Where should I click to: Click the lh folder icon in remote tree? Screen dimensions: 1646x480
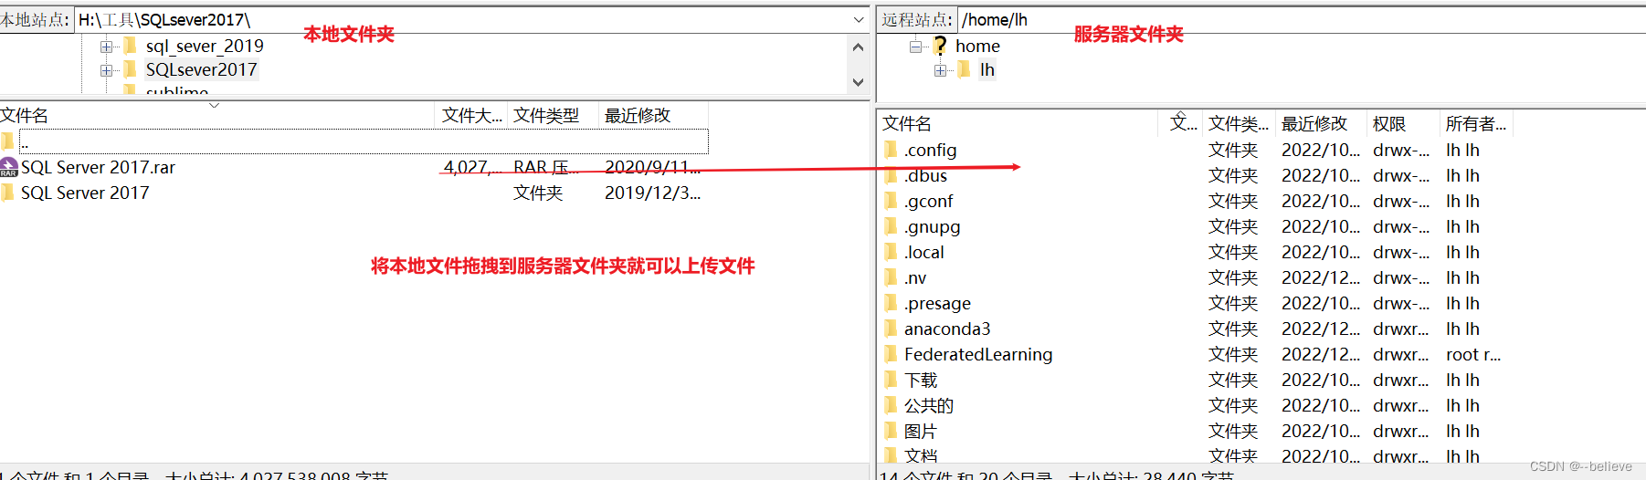click(x=964, y=69)
